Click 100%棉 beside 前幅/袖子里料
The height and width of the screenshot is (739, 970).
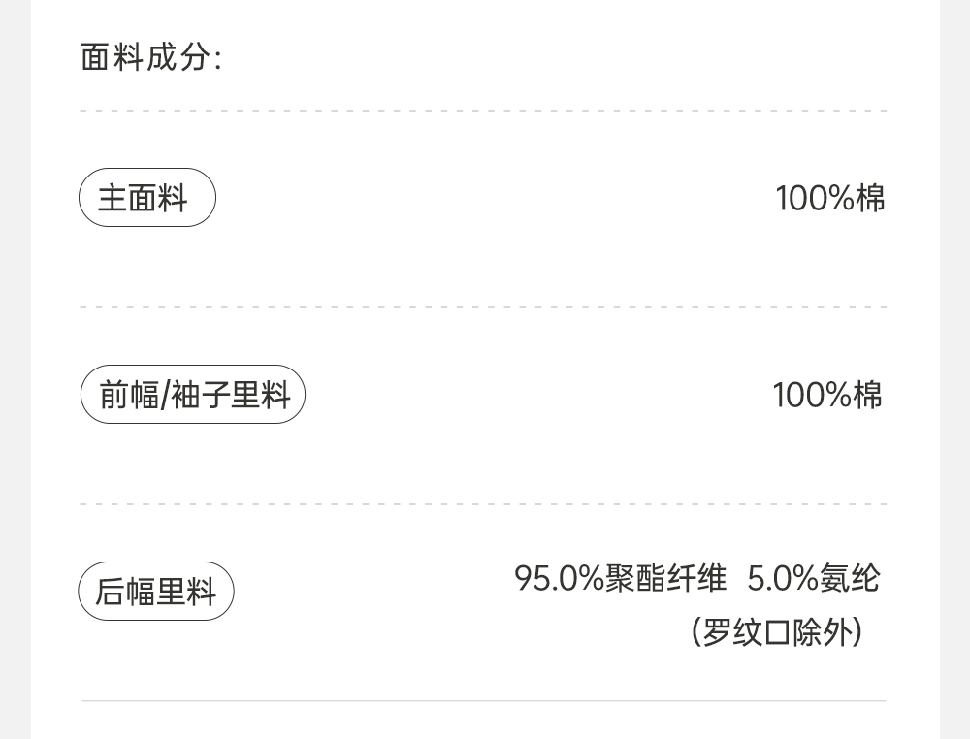tap(827, 395)
